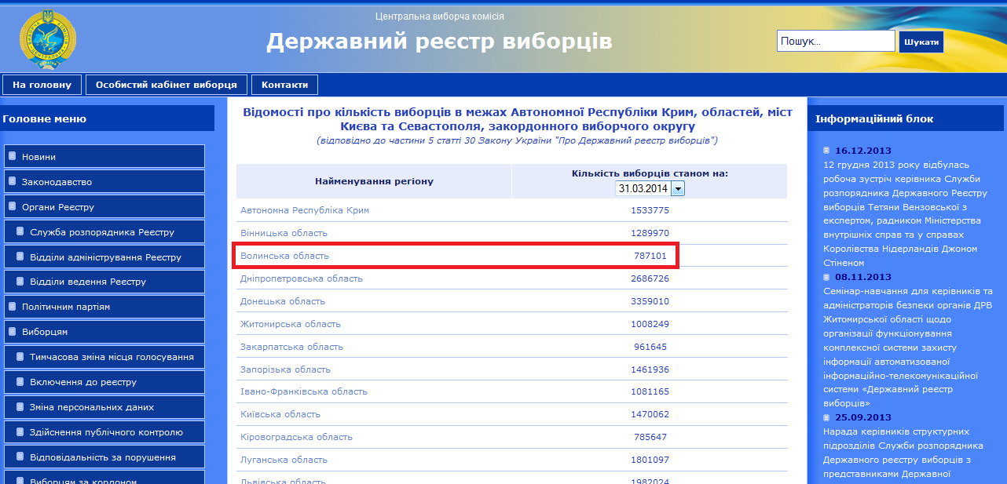1007x484 pixels.
Task: Click the bullet icon next to 08.11.2013 news
Action: click(x=826, y=277)
